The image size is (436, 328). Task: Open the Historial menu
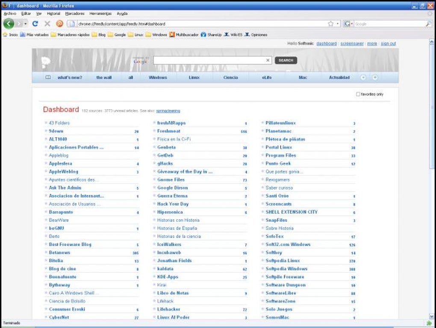53,13
